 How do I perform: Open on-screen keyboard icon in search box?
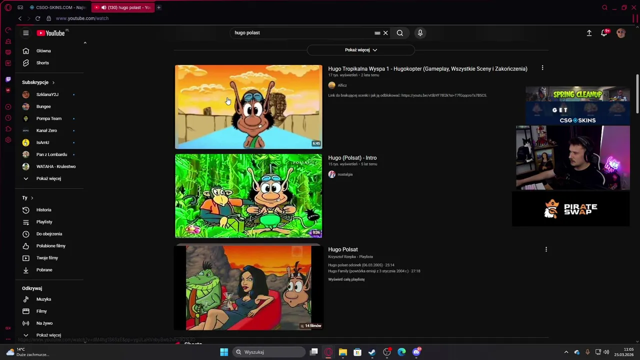pyautogui.click(x=377, y=33)
